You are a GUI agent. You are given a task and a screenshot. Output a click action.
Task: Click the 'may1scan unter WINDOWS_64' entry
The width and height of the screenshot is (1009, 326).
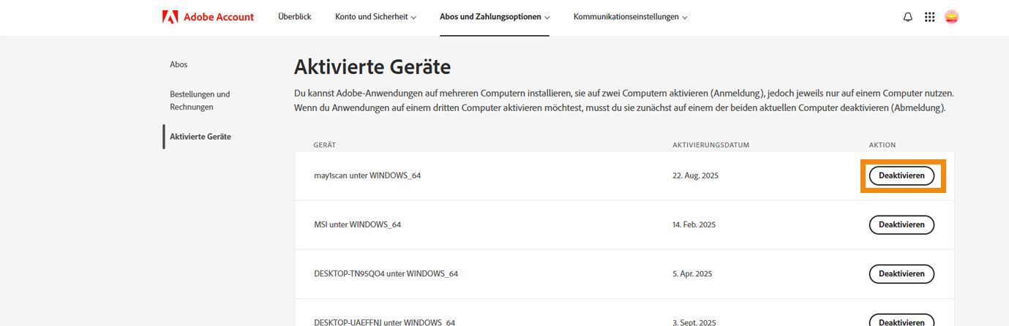click(367, 176)
